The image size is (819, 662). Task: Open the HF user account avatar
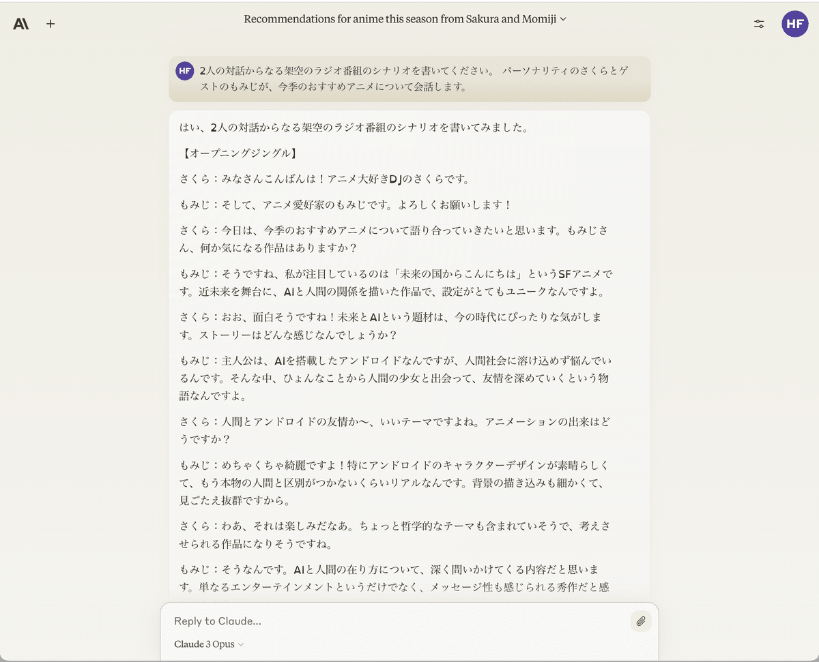[794, 24]
